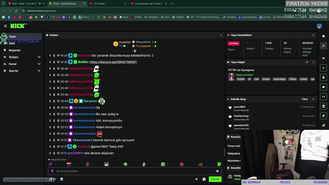Open a new browser tab
This screenshot has height=185, width=329.
pos(172,4)
